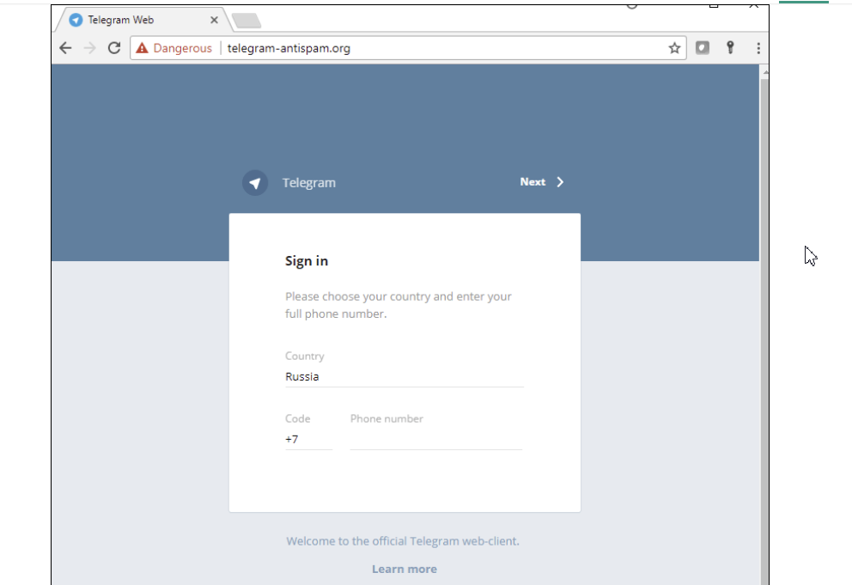Click the Dangerous security label
Screen dimensions: 852x585
[x=183, y=48]
